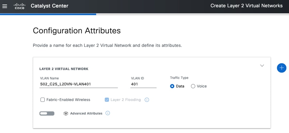The image size is (289, 133).
Task: Click the Configuration Attributes heading
Action: click(77, 31)
